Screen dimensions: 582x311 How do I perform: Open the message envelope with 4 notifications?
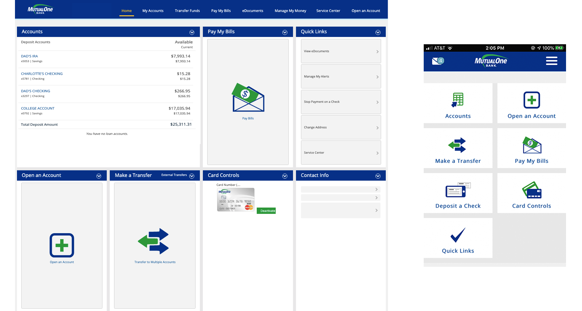[437, 61]
